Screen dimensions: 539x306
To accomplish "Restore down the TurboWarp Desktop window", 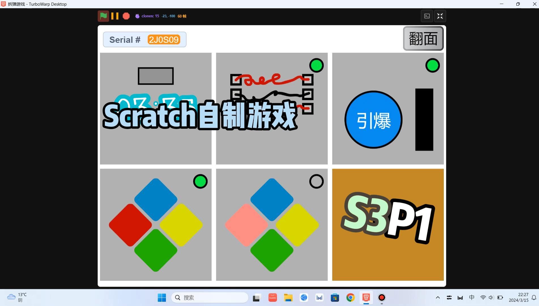I will click(518, 4).
